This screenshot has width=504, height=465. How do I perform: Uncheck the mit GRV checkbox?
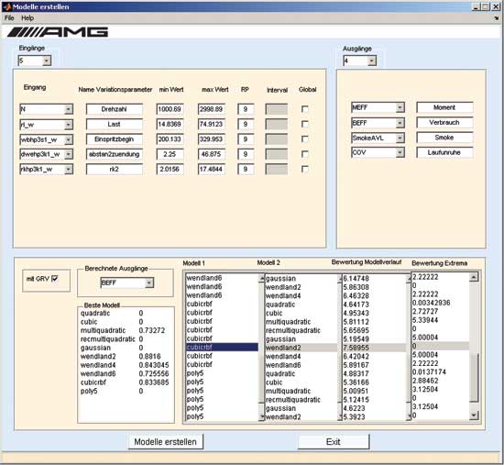55,279
